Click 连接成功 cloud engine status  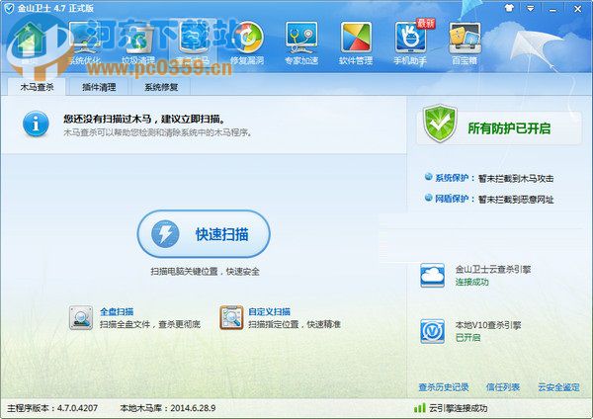(x=472, y=282)
